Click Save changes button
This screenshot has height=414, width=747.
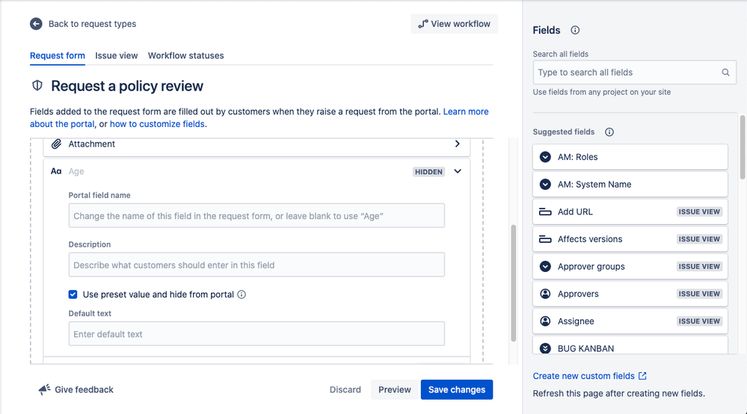click(457, 390)
